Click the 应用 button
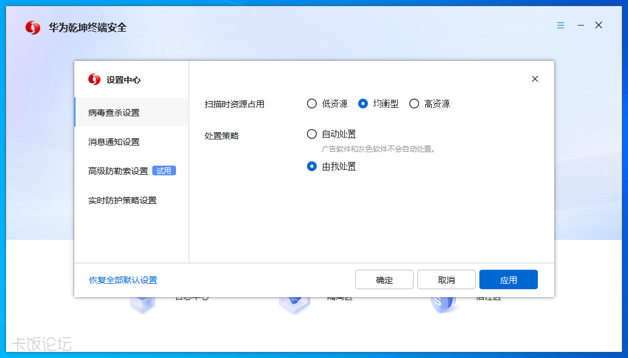This screenshot has width=628, height=358. [508, 279]
